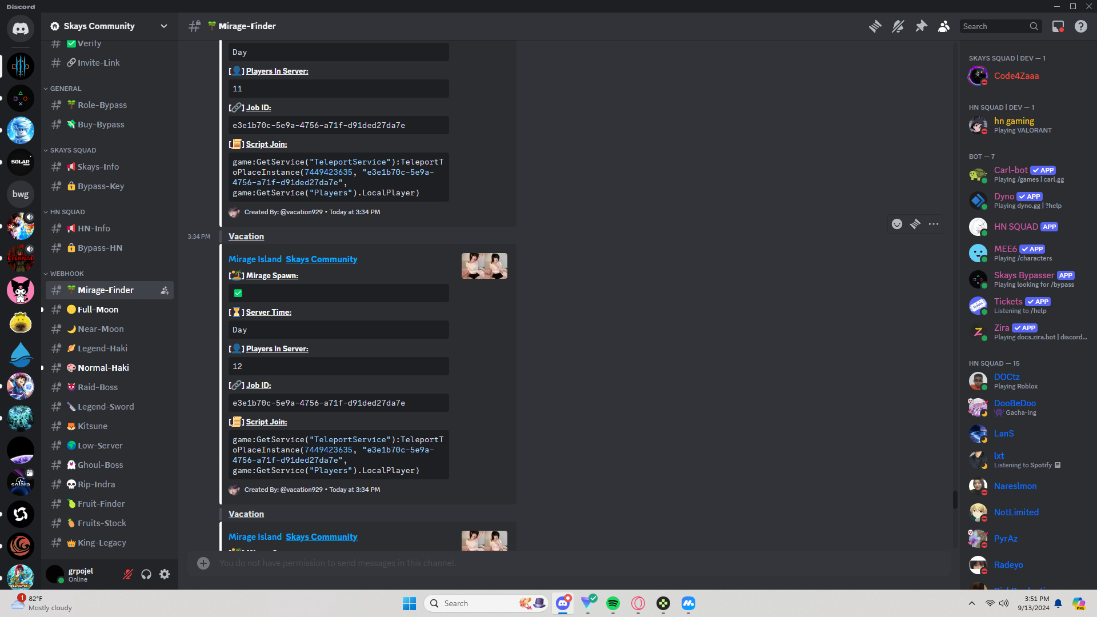Open the Copilot icon in system tray
Image resolution: width=1097 pixels, height=617 pixels.
click(1079, 603)
